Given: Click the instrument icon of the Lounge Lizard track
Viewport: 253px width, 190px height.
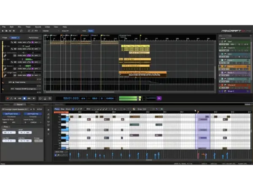Looking at the screenshot, I should click(5, 76).
